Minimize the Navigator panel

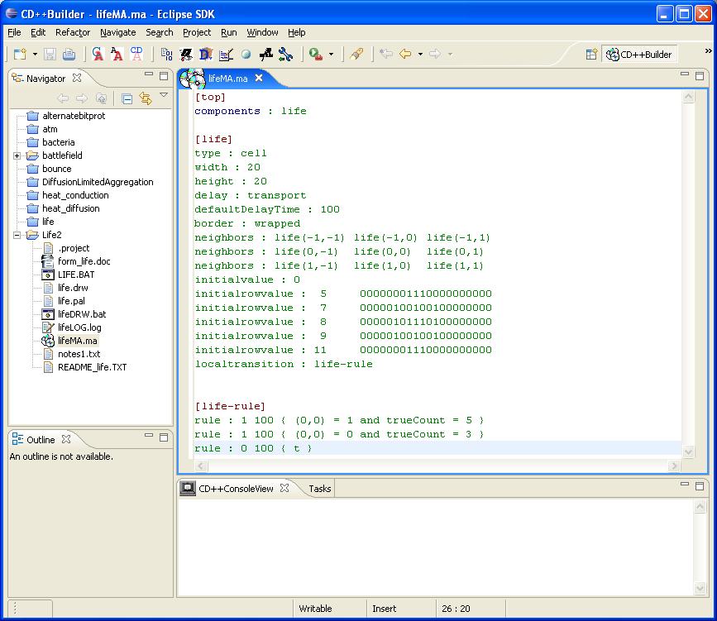tap(149, 74)
